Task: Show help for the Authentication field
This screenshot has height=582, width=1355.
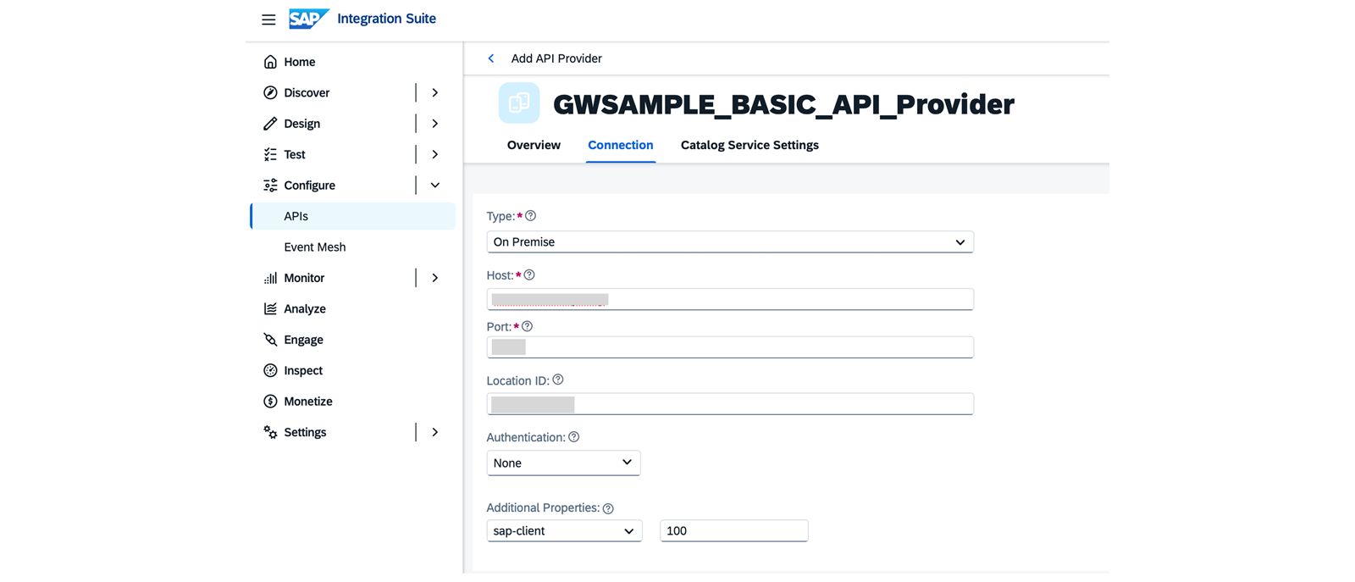Action: (x=574, y=437)
